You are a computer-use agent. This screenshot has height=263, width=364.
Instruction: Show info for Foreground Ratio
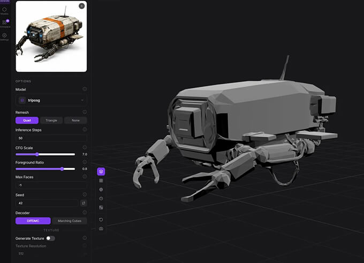pyautogui.click(x=85, y=162)
